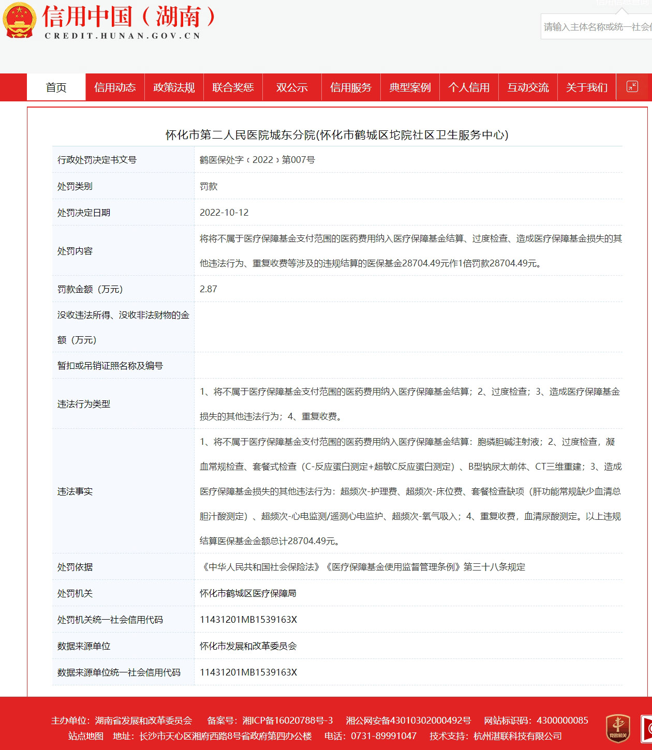
Task: Select document number 鹤医保处字﹝2022﹞第007号
Action: point(257,160)
